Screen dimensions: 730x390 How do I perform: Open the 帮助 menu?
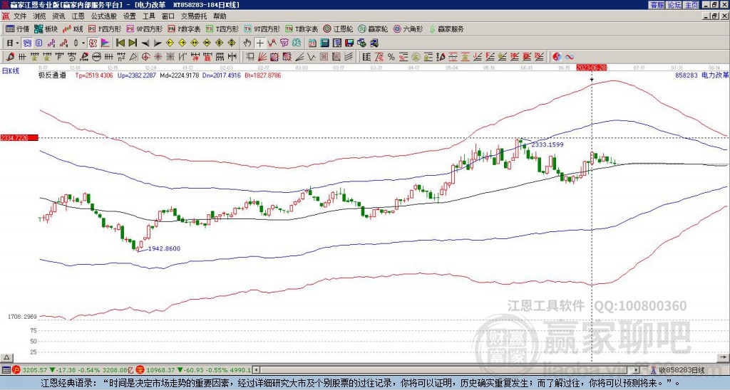(x=220, y=16)
